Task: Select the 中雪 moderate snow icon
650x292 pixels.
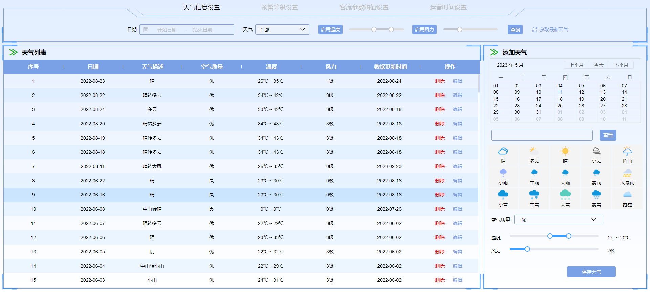Action: [534, 194]
